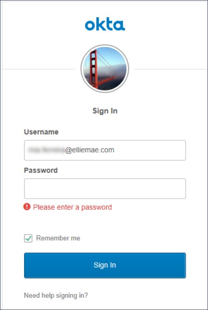This screenshot has width=208, height=310.
Task: Click the Sign In heading text
Action: coord(105,111)
